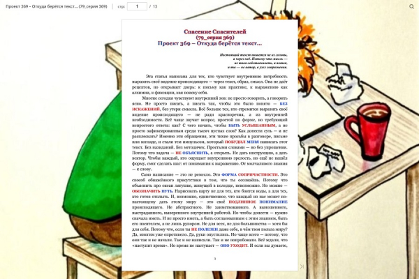Viewport: 419px width, 279px height.
Task: Click the highlighted phrase "ПОБУДИЛ МЕНЯ"
Action: [x=242, y=142]
